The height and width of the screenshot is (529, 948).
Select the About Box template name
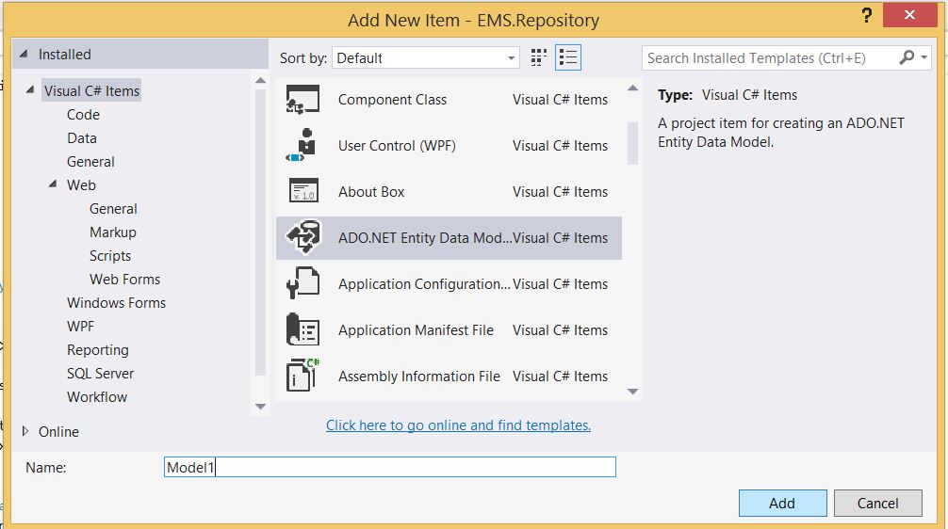371,191
